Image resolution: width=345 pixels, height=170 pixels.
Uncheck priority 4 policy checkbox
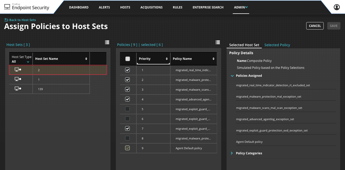[127, 99]
